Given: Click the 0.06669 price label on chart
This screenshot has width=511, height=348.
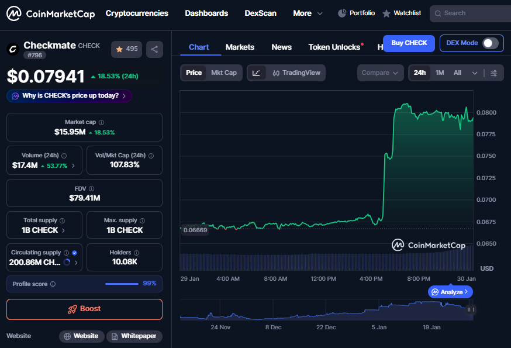Looking at the screenshot, I should pyautogui.click(x=195, y=230).
